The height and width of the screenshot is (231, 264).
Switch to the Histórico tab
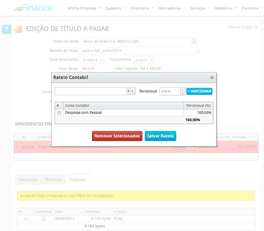click(x=53, y=179)
